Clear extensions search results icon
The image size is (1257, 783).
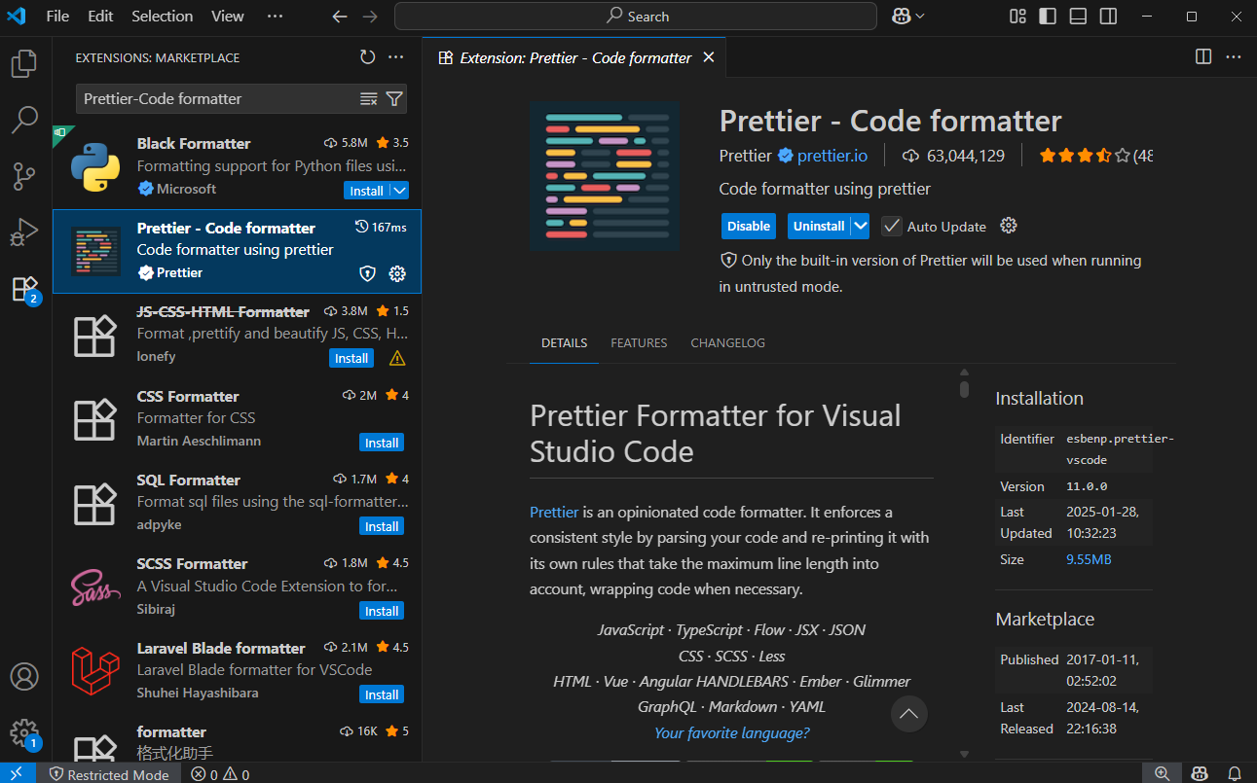368,98
